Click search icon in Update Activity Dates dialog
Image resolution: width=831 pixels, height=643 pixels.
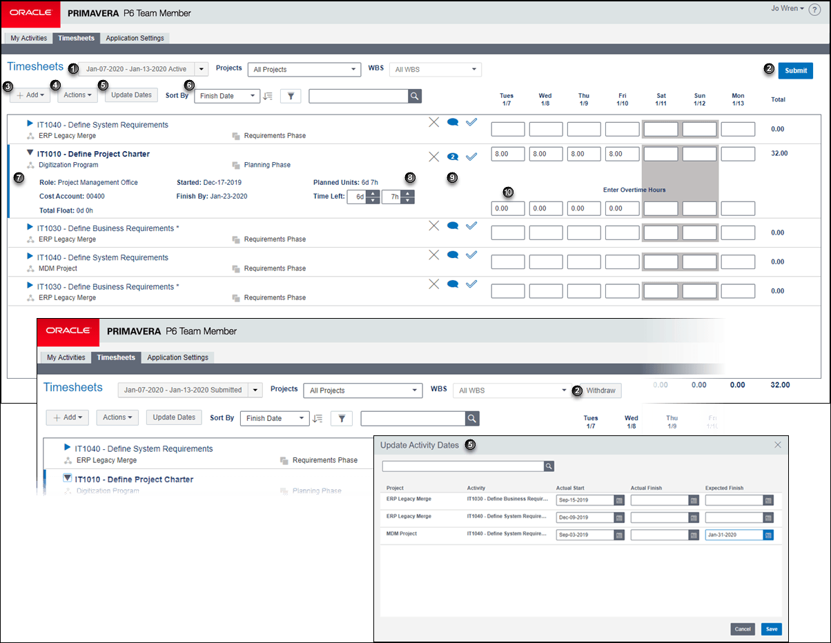point(549,466)
